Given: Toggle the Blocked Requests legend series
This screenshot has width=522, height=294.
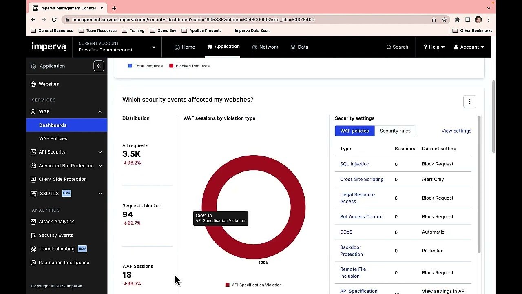Looking at the screenshot, I should tap(190, 66).
